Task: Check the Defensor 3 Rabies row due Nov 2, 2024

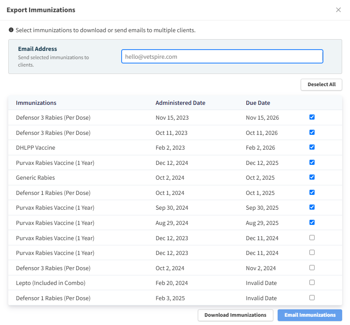Action: pyautogui.click(x=312, y=267)
